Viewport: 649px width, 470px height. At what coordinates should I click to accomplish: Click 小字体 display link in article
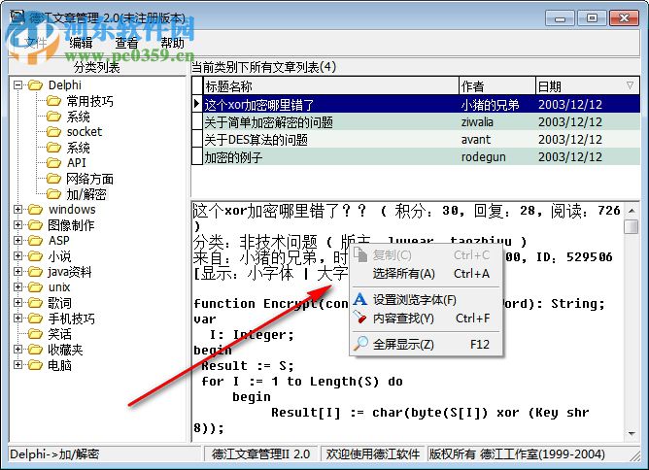[271, 273]
